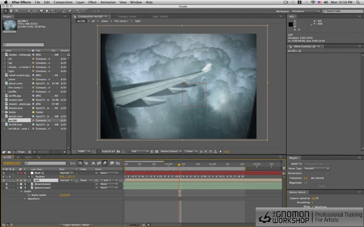Switch to the plane timeline tab
This screenshot has height=227, width=364.
tap(28, 157)
